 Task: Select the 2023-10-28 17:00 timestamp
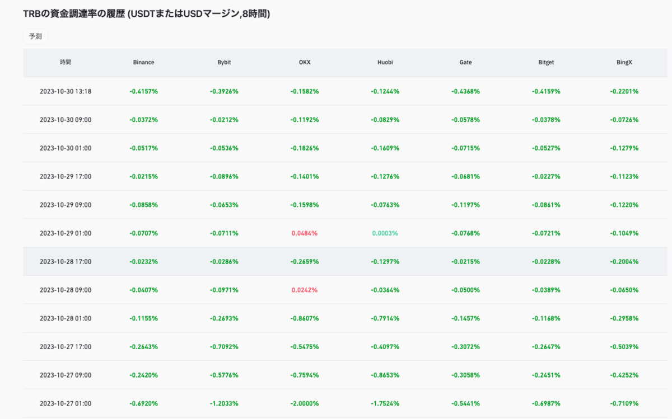tap(66, 261)
